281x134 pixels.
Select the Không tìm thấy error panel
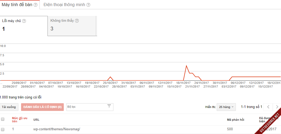click(x=72, y=26)
